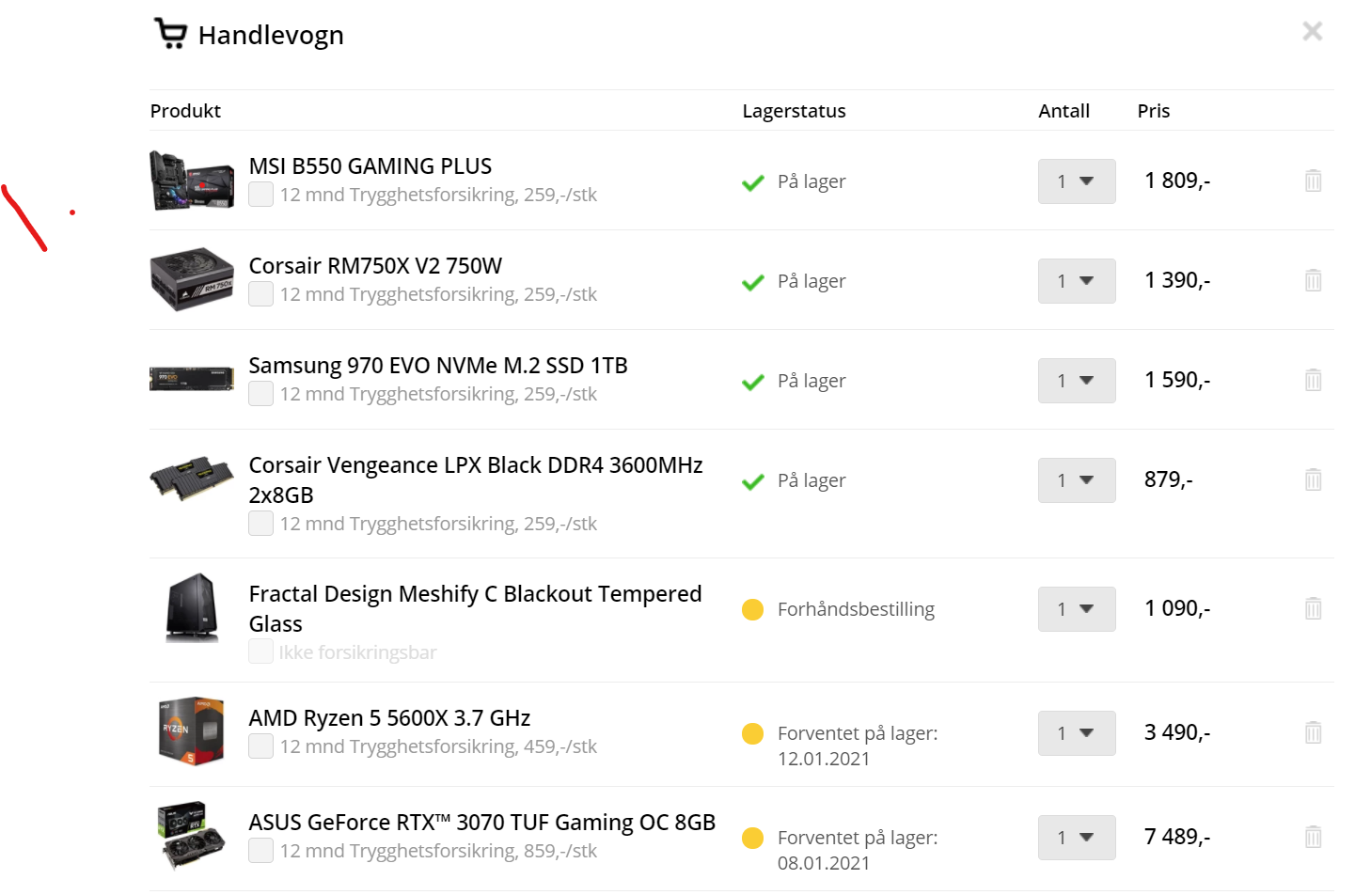Click Samsung 970 EVO SSD thumbnail
This screenshot has height=895, width=1355.
click(192, 379)
